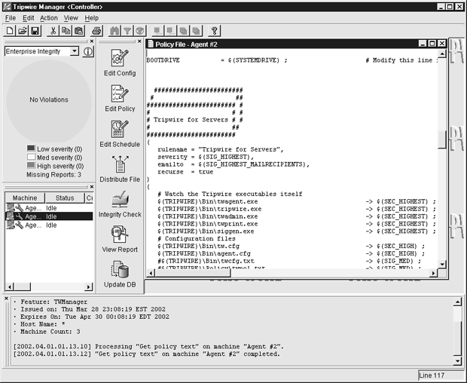
Task: Click the policy file up scroll arrow
Action: point(441,54)
